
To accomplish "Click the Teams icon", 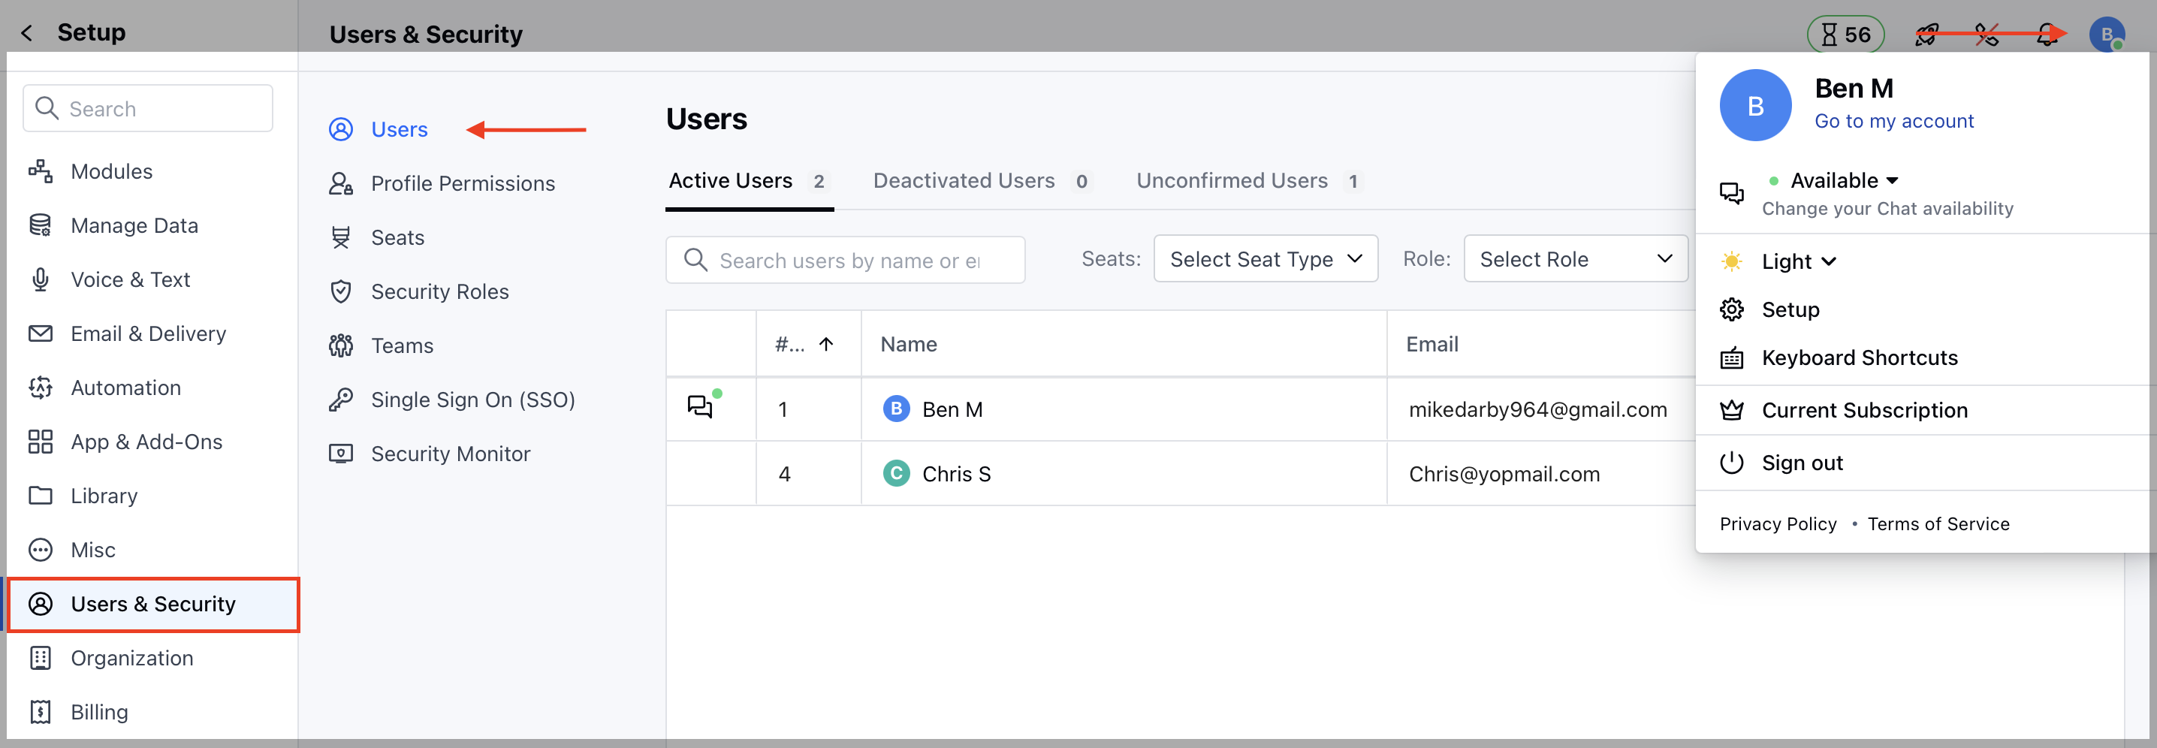I will 341,345.
